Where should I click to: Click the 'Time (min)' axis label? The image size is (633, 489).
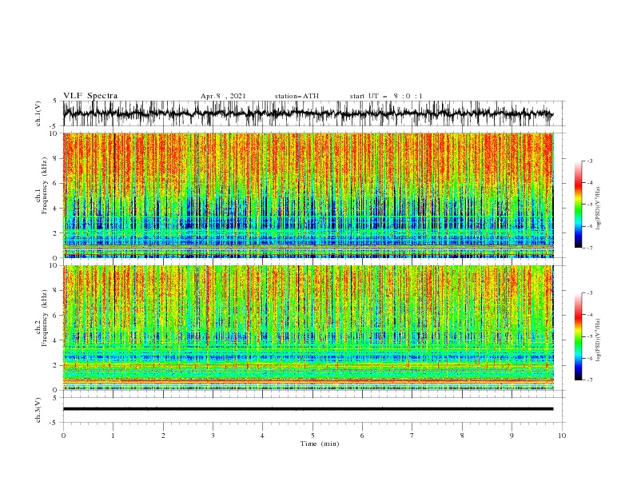pos(320,443)
